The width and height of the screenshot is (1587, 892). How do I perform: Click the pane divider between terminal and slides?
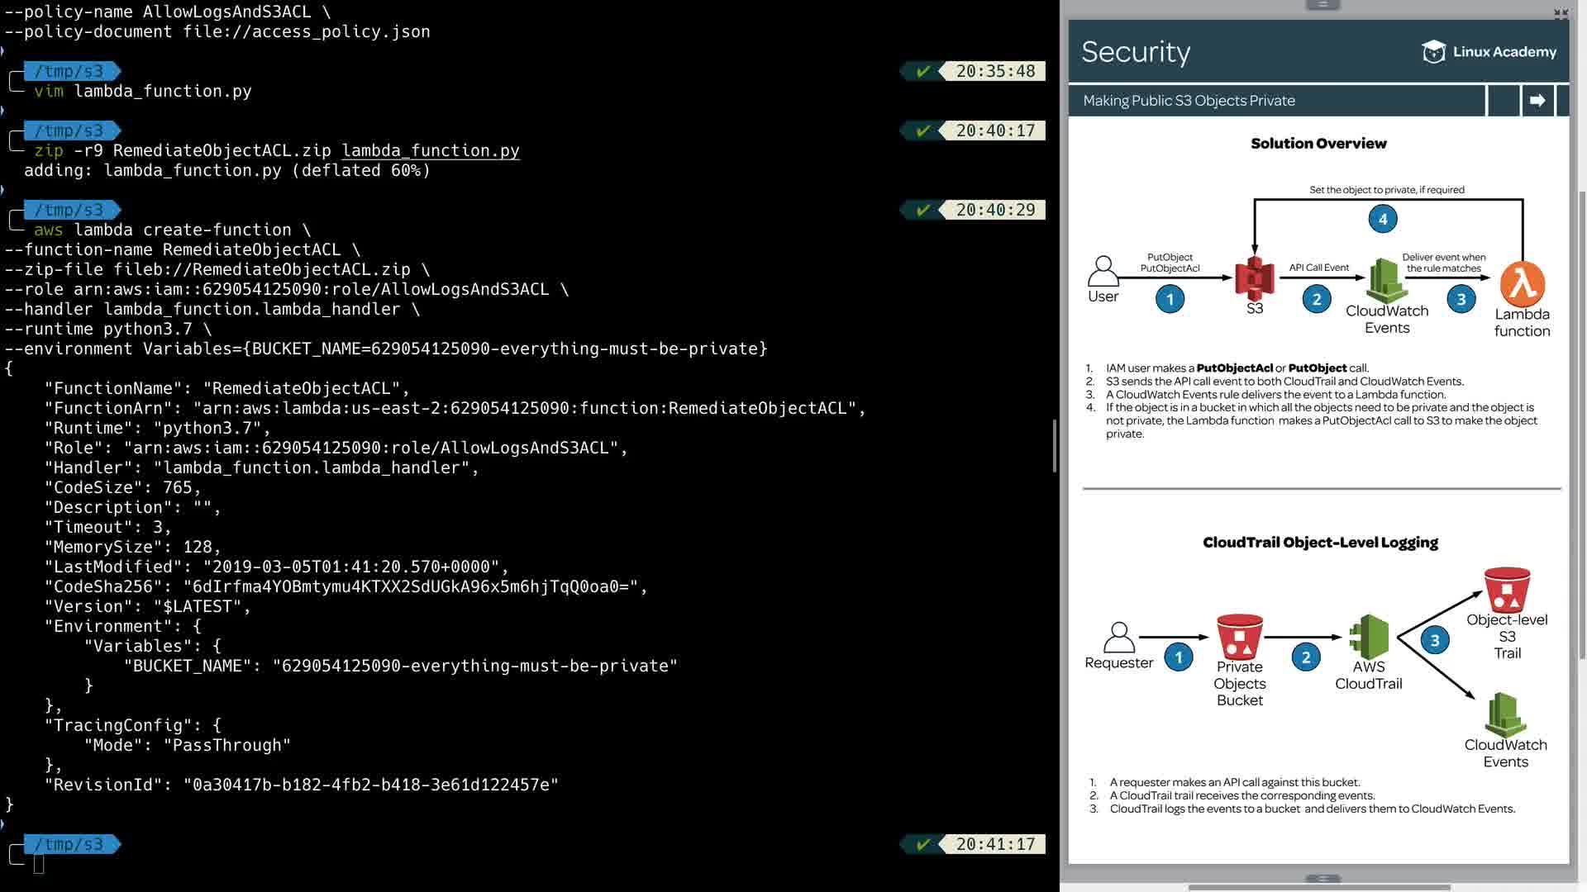tap(1055, 446)
